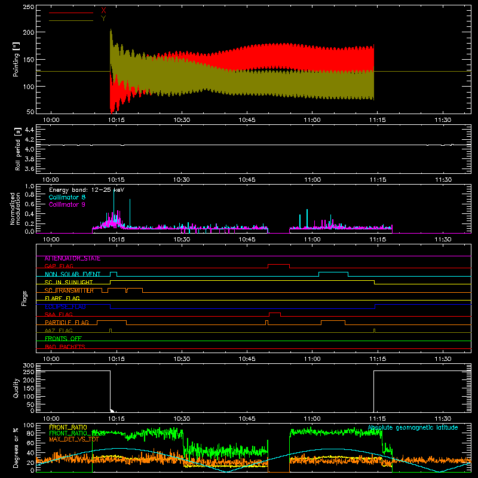Select the 80 tick on Degrees axis
This screenshot has height=478, width=478.
coord(30,433)
